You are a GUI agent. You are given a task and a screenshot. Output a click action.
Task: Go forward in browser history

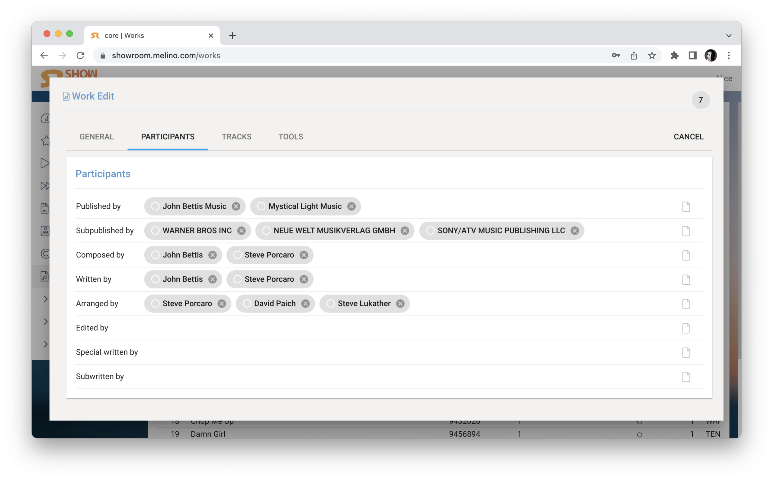point(62,56)
